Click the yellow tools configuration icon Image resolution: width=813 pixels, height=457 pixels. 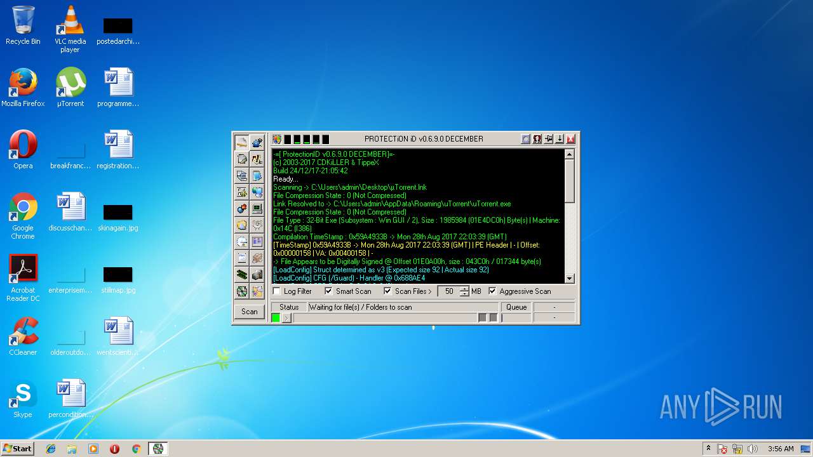242,192
